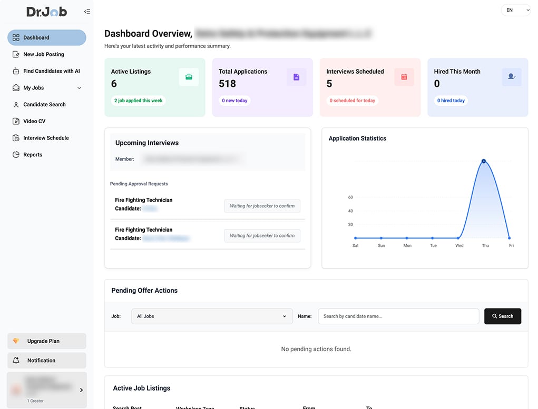Open the EN language dropdown
Viewport: 538px width, 409px height.
tap(516, 10)
